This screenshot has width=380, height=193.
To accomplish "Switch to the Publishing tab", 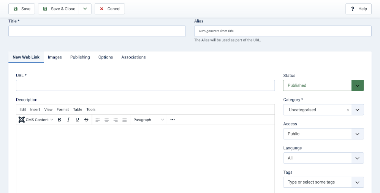I will coord(80,57).
